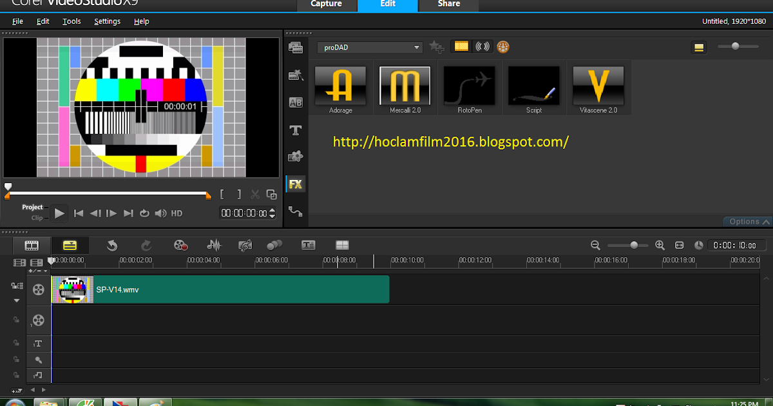Click the Undo arrow in timeline toolbar
The image size is (773, 406).
click(x=112, y=245)
